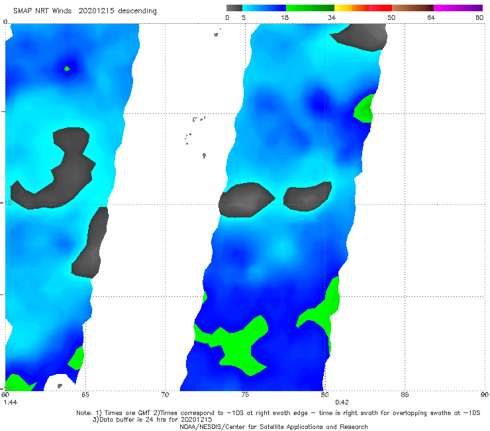Image resolution: width=490 pixels, height=431 pixels.
Task: Pick the brown segment of the color bar
Action: (x=413, y=8)
